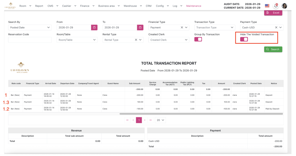The height and width of the screenshot is (156, 296).
Task: Export the report with Excel button
Action: [273, 13]
